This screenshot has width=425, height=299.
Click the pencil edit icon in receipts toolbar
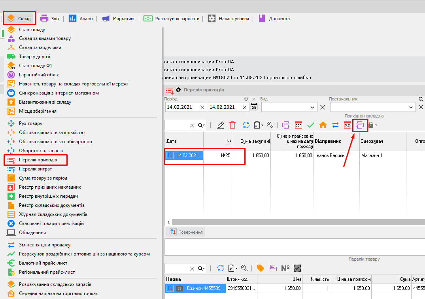(x=221, y=125)
